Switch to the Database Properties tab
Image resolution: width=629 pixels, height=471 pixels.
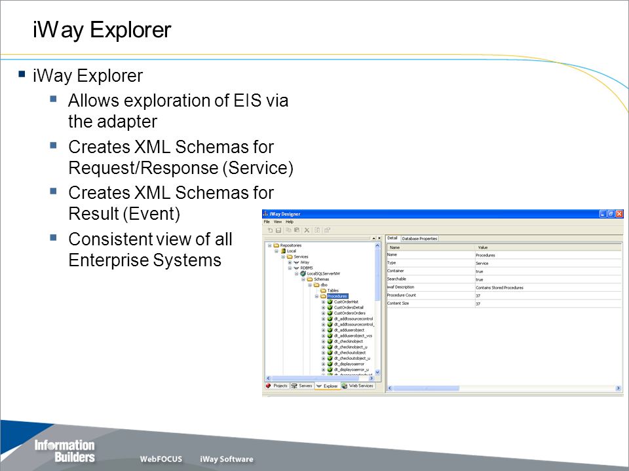click(x=419, y=239)
